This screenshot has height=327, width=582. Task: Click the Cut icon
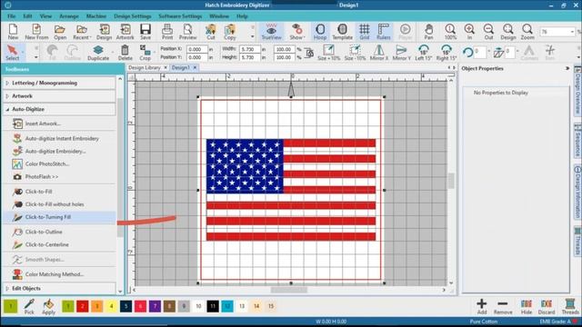(211, 32)
